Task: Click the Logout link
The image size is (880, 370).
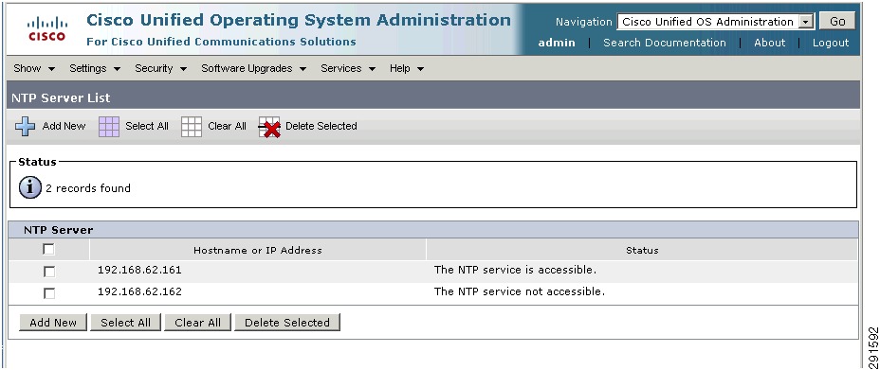Action: 831,43
